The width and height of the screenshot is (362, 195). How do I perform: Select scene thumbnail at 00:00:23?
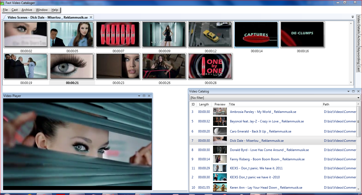tap(118, 67)
